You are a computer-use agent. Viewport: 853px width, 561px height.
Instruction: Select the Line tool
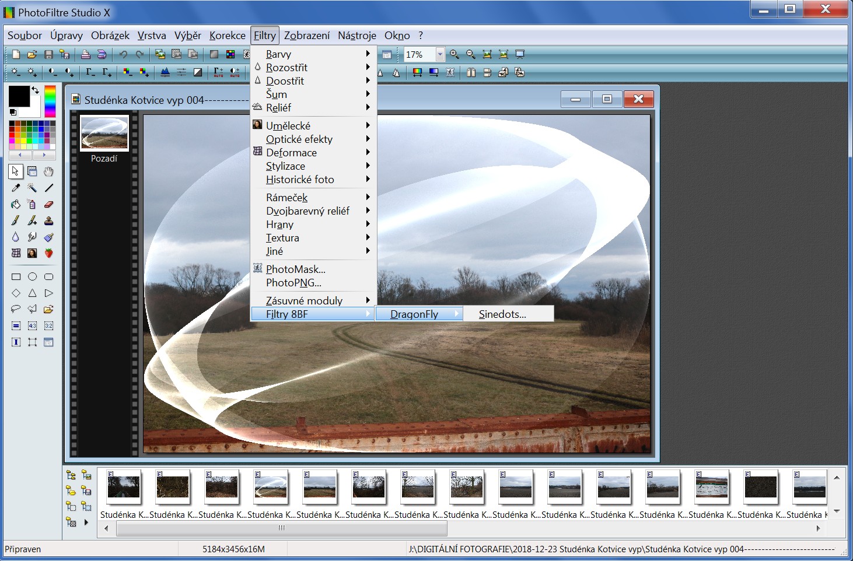click(x=48, y=188)
